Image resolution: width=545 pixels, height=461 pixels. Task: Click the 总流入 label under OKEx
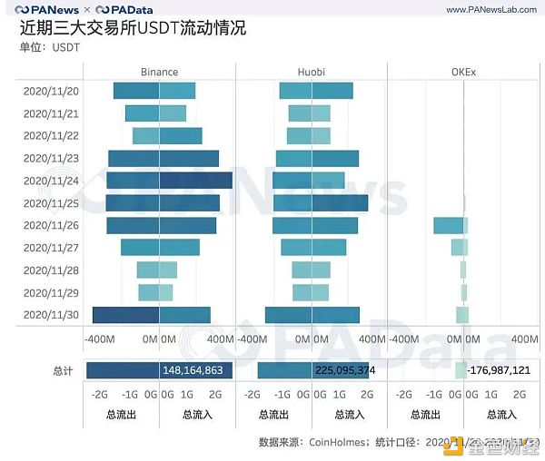click(x=501, y=415)
